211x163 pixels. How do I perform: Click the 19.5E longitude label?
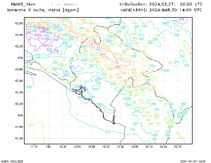120,147
